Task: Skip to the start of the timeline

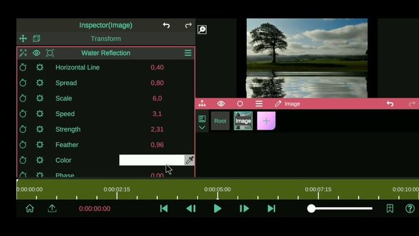Action: [164, 208]
